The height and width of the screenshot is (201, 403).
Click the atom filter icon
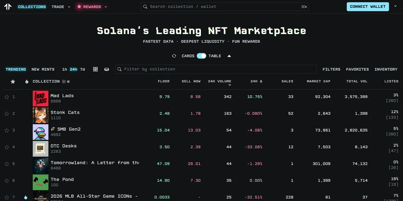click(x=95, y=69)
